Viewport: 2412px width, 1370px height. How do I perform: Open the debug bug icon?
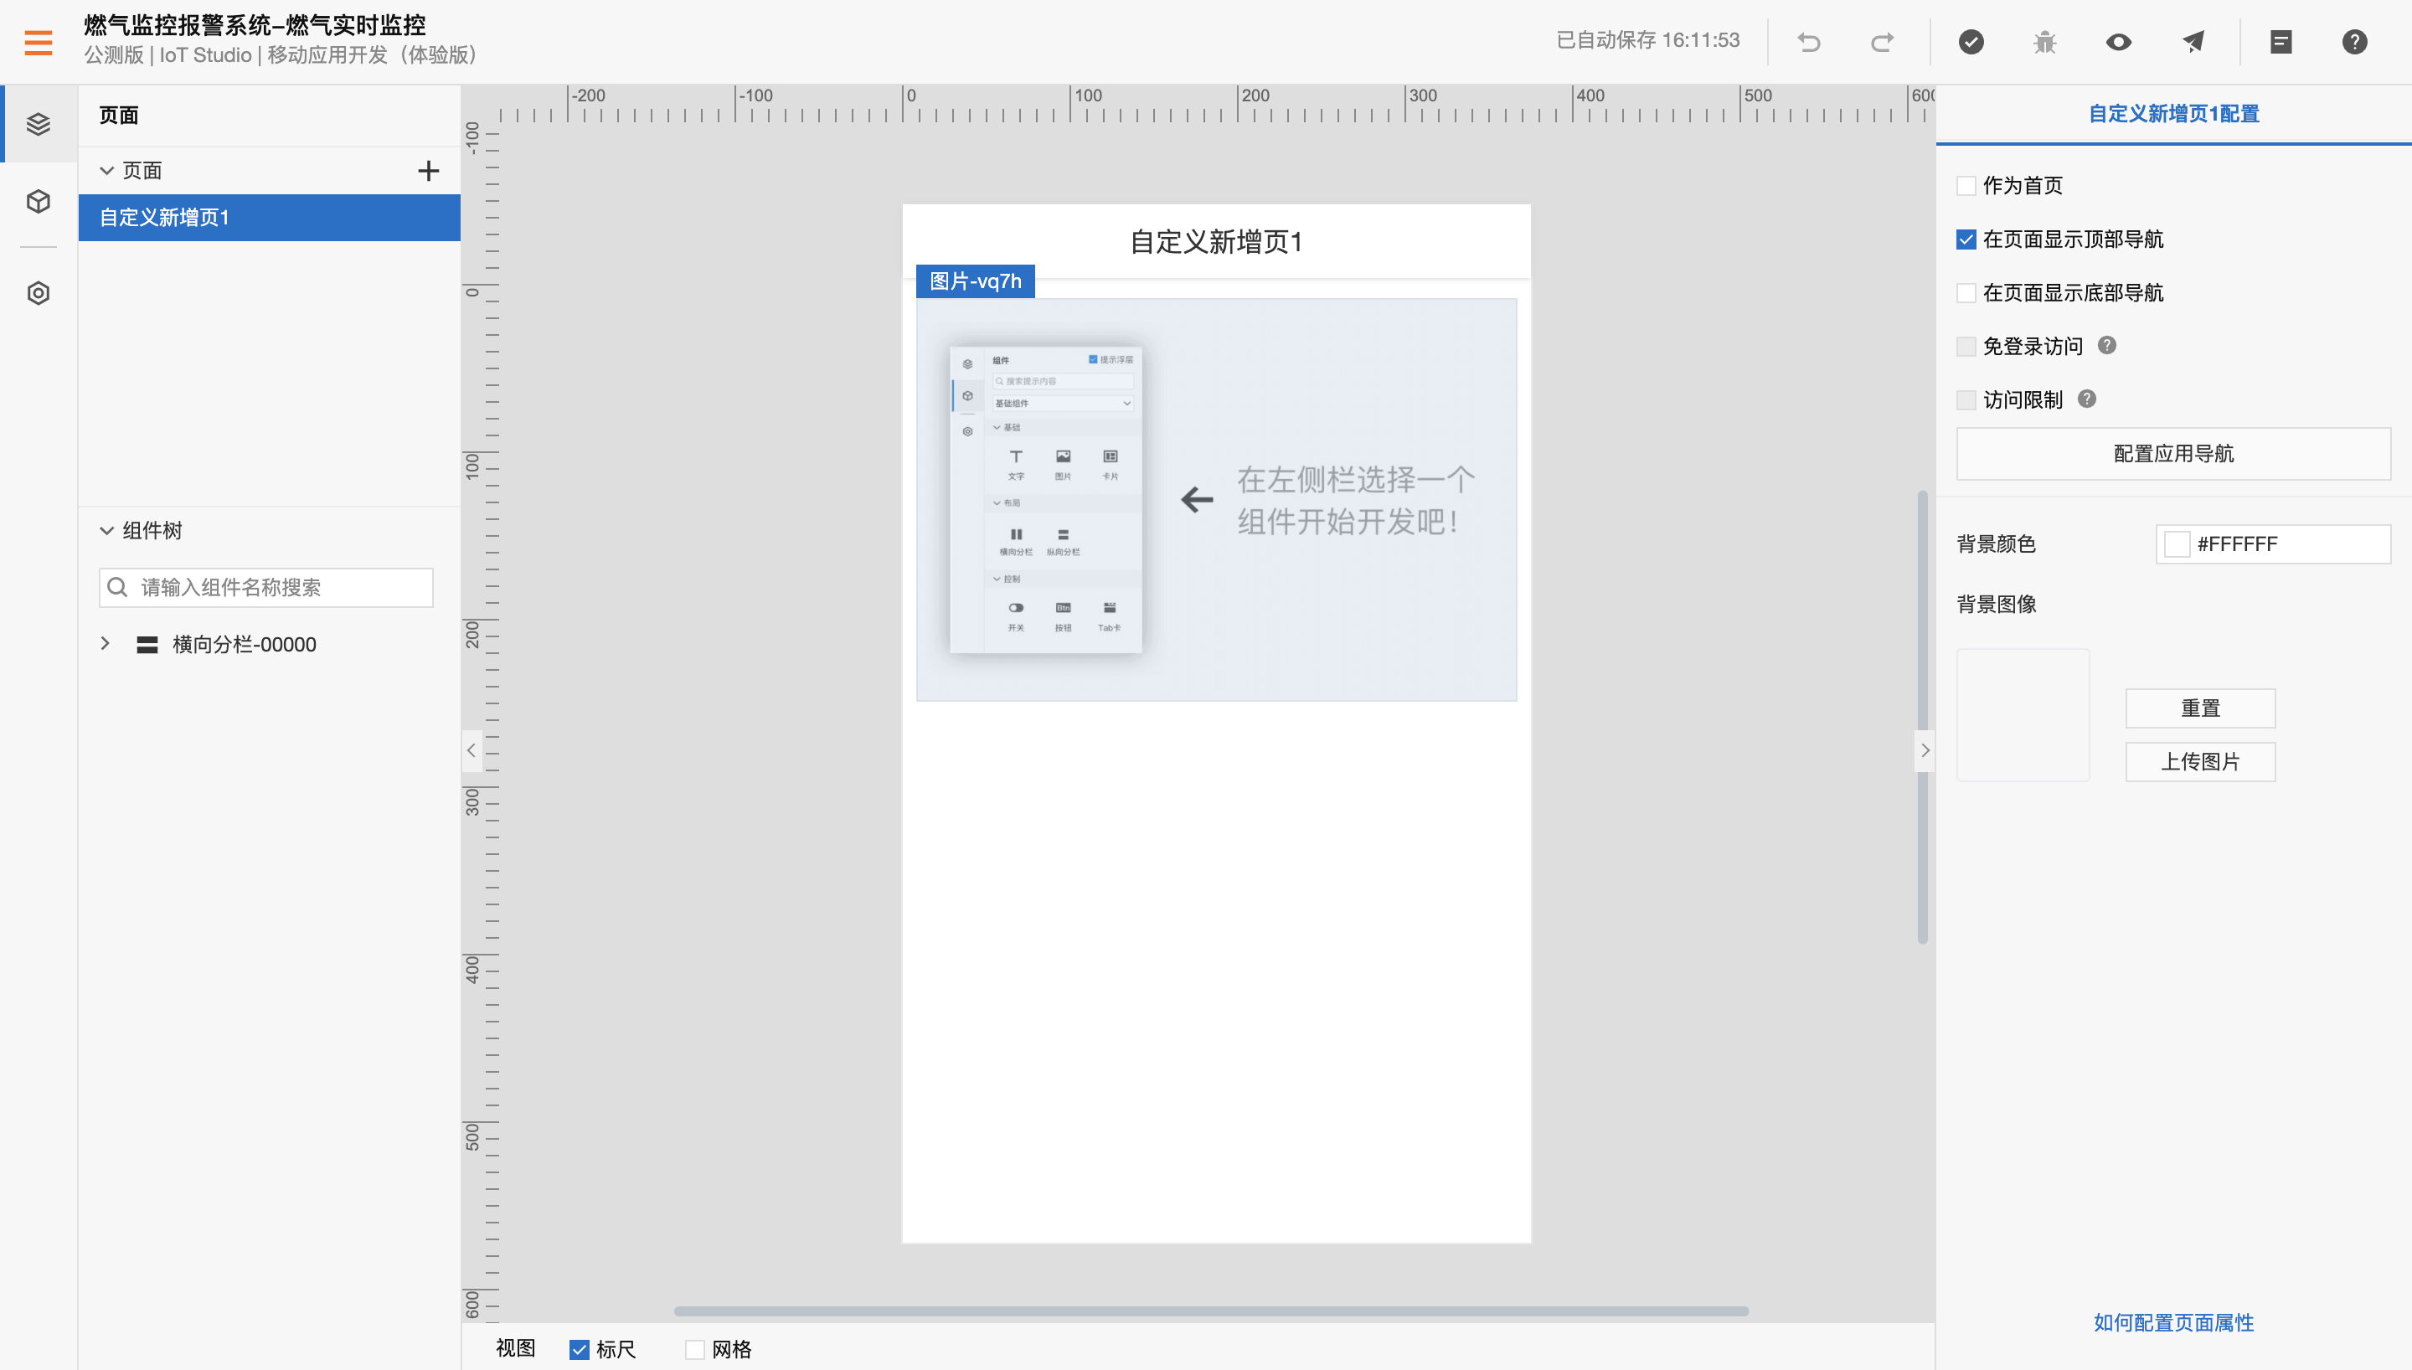pyautogui.click(x=2045, y=41)
